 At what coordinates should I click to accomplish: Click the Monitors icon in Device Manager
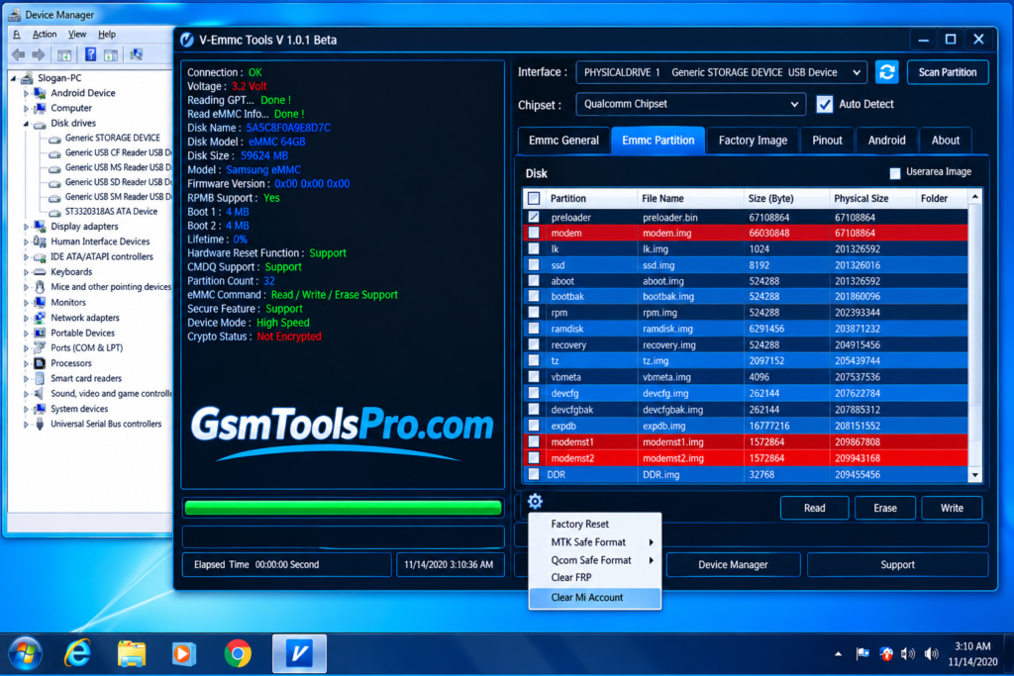coord(40,303)
